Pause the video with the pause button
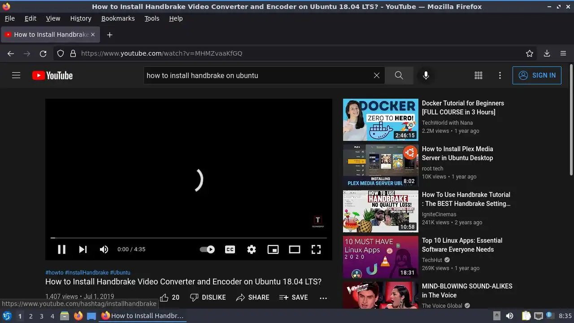The image size is (574, 323). coord(61,249)
